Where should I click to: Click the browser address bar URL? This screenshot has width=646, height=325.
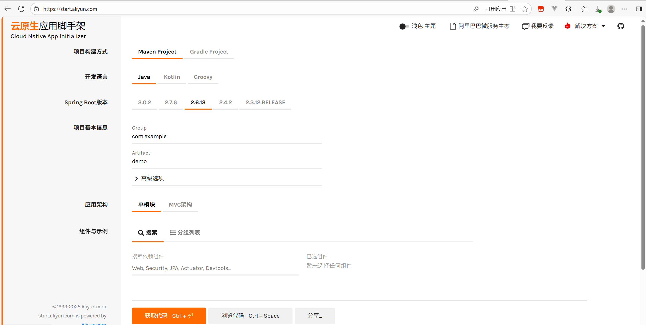coord(70,9)
